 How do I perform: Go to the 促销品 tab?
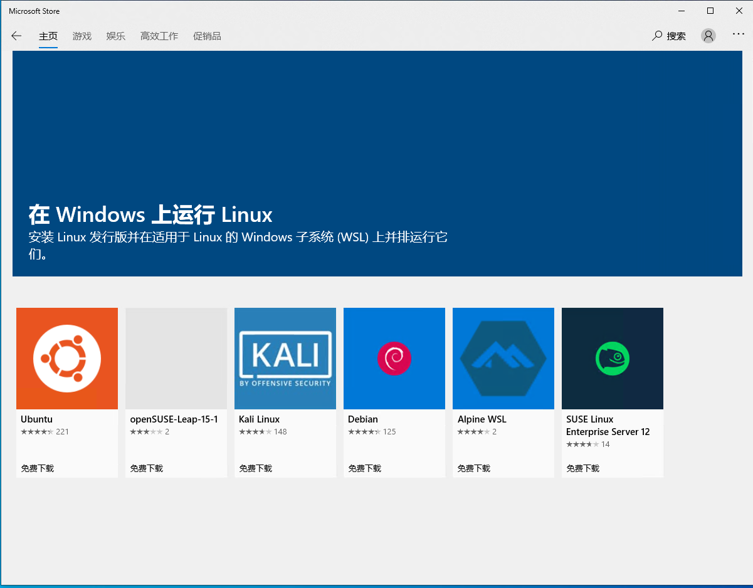(x=207, y=36)
